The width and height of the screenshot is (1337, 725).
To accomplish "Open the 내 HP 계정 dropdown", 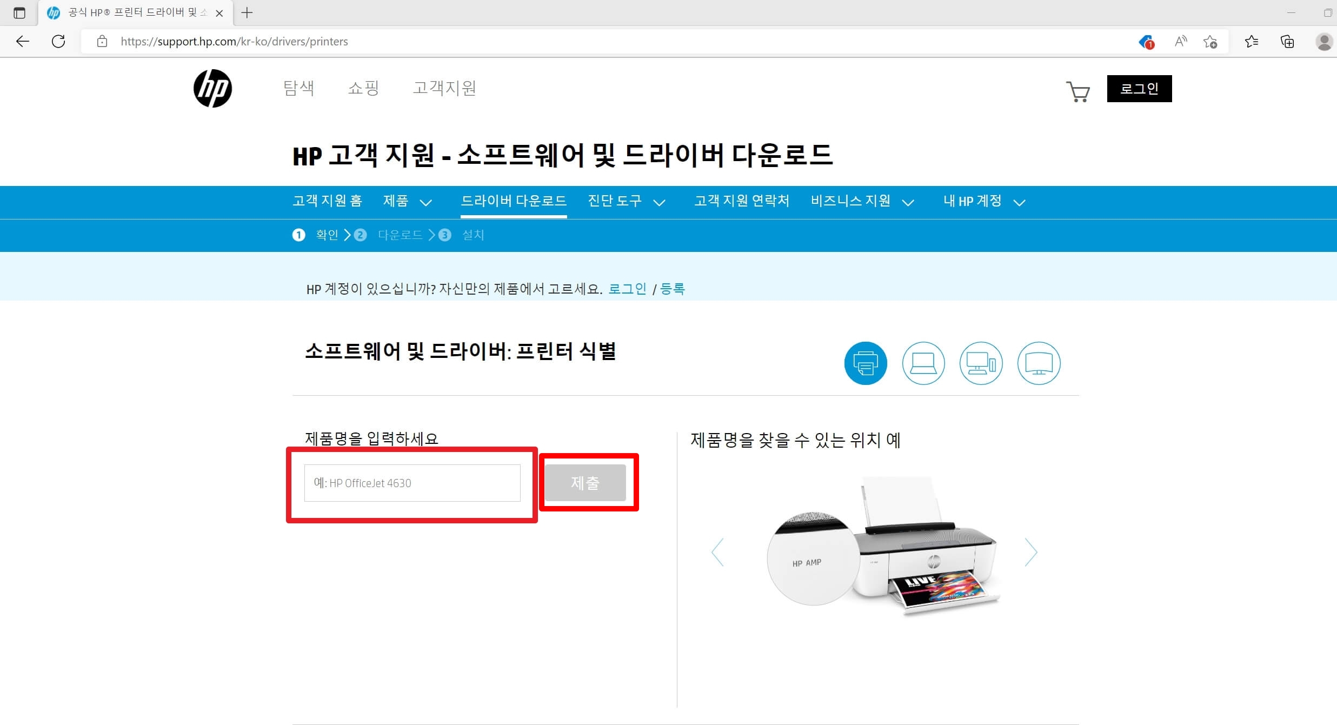I will coord(984,202).
